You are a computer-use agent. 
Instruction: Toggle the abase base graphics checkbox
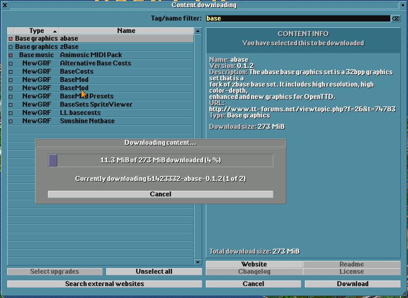point(11,39)
